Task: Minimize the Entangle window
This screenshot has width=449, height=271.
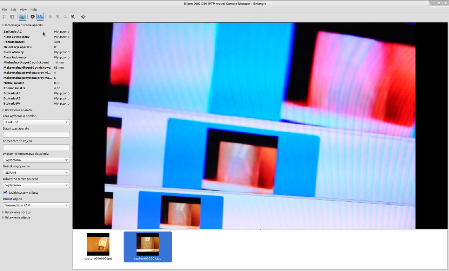Action: pos(433,3)
